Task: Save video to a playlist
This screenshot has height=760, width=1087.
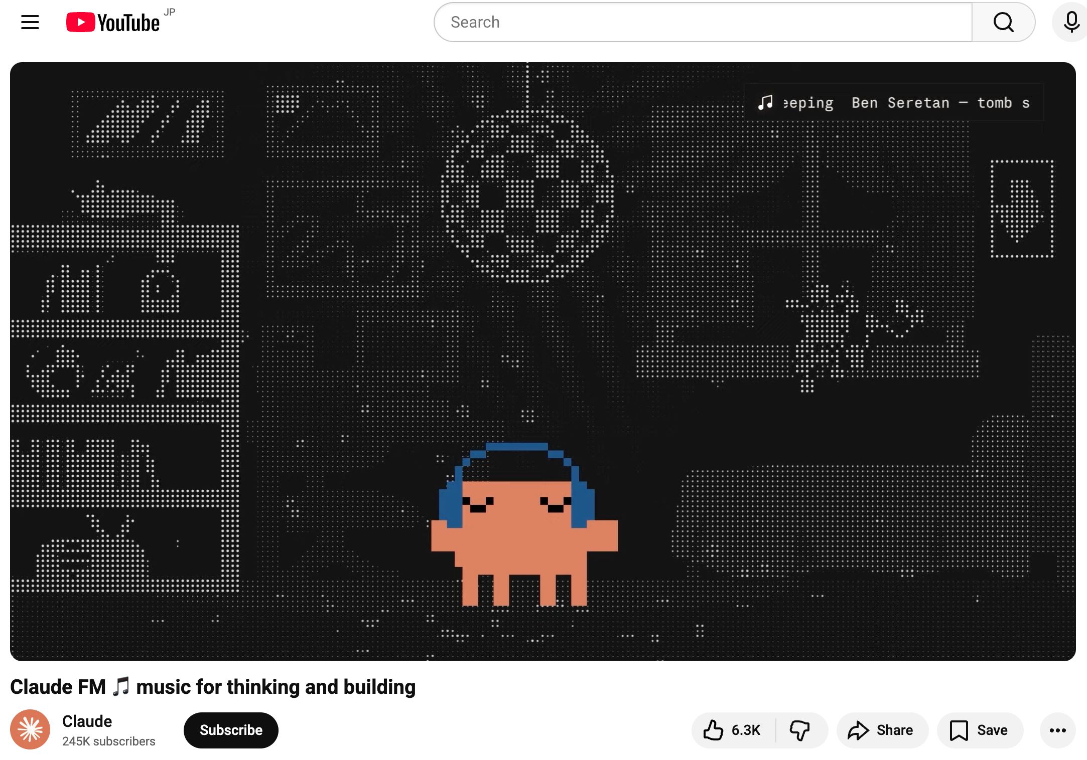Action: point(980,730)
